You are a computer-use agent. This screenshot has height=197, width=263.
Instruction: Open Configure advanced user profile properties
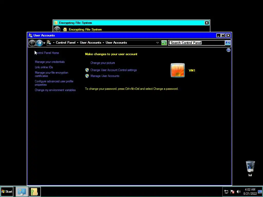[x=54, y=83]
